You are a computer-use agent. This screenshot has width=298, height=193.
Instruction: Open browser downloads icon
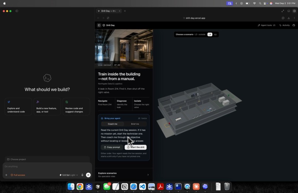click(289, 18)
